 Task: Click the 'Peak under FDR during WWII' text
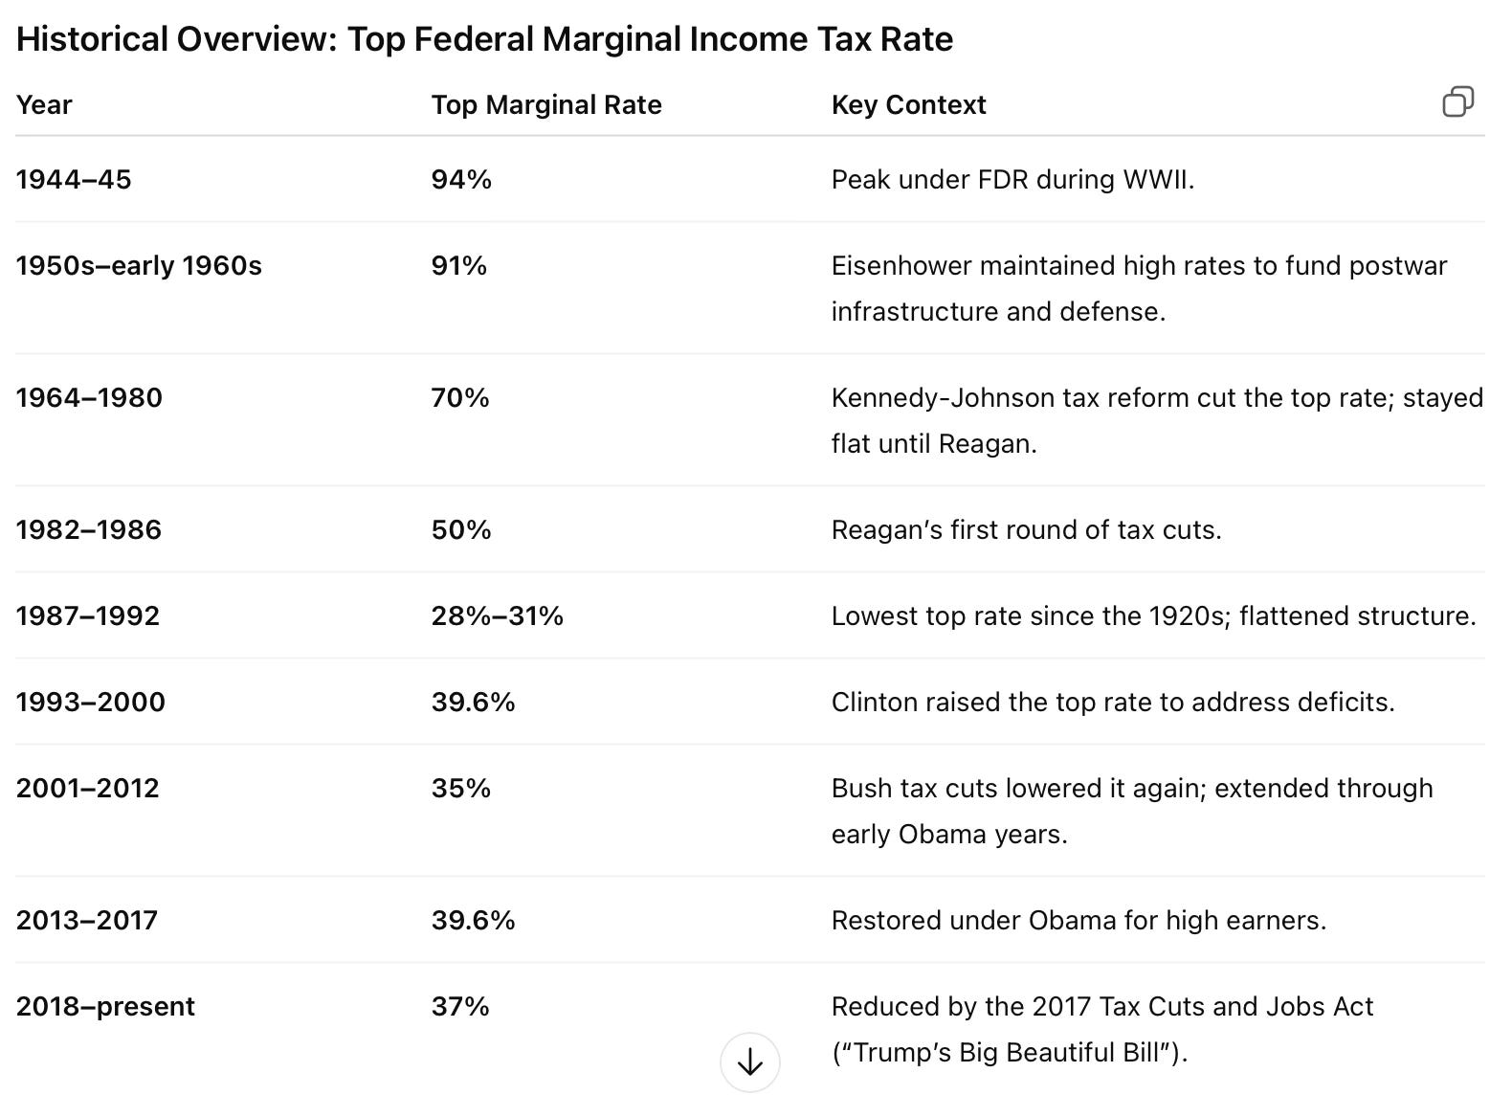(1012, 179)
